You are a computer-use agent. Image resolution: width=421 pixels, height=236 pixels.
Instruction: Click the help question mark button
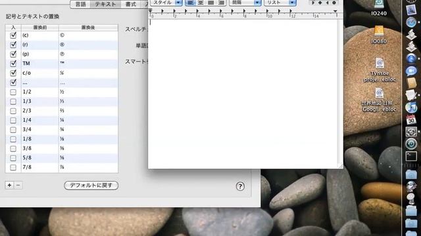click(240, 186)
